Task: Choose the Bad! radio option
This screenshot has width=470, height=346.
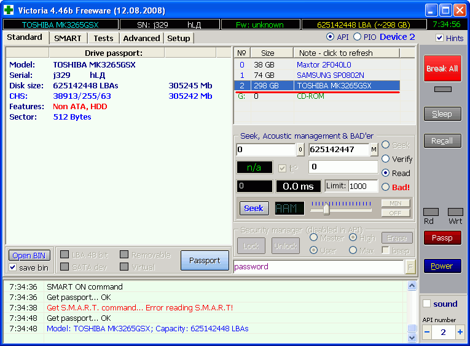Action: tap(386, 187)
